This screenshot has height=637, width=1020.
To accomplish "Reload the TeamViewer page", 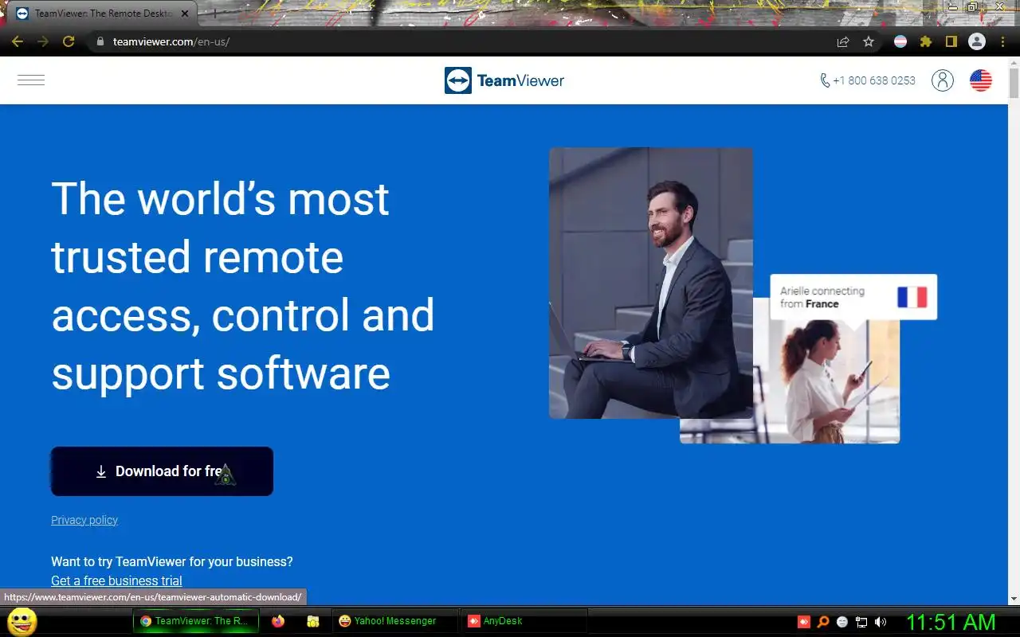I will (69, 41).
